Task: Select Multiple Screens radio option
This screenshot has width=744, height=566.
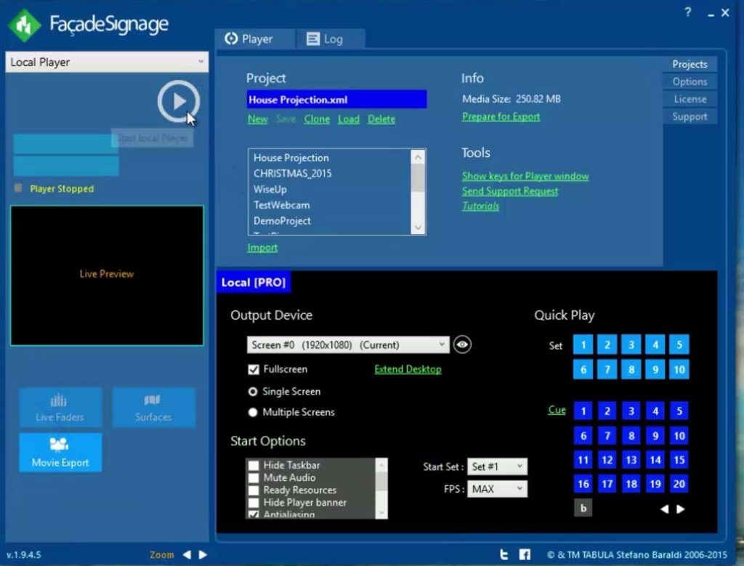Action: tap(253, 412)
